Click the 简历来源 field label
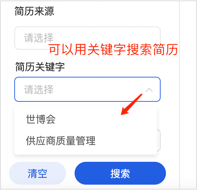Image resolution: width=197 pixels, height=190 pixels. click(x=34, y=11)
